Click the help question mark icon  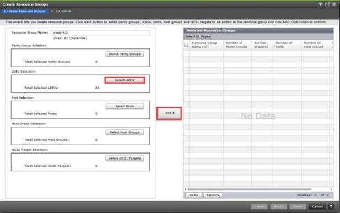(x=331, y=206)
